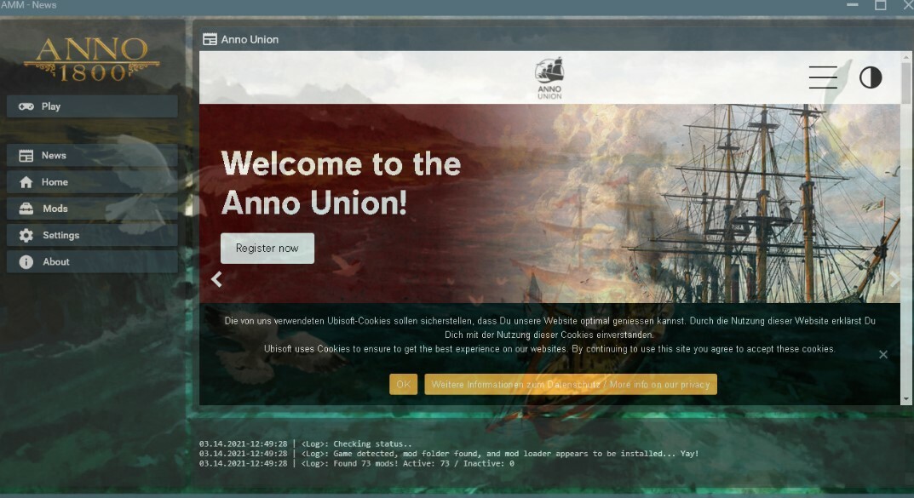Click the Register now button
Image resolution: width=914 pixels, height=498 pixels.
point(267,248)
